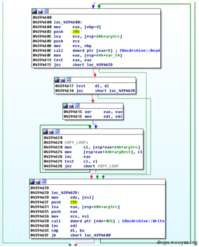Click color icon in COPY_LOOP block header

(45, 131)
